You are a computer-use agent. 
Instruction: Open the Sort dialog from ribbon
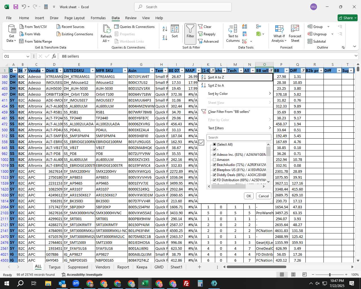coord(175,31)
